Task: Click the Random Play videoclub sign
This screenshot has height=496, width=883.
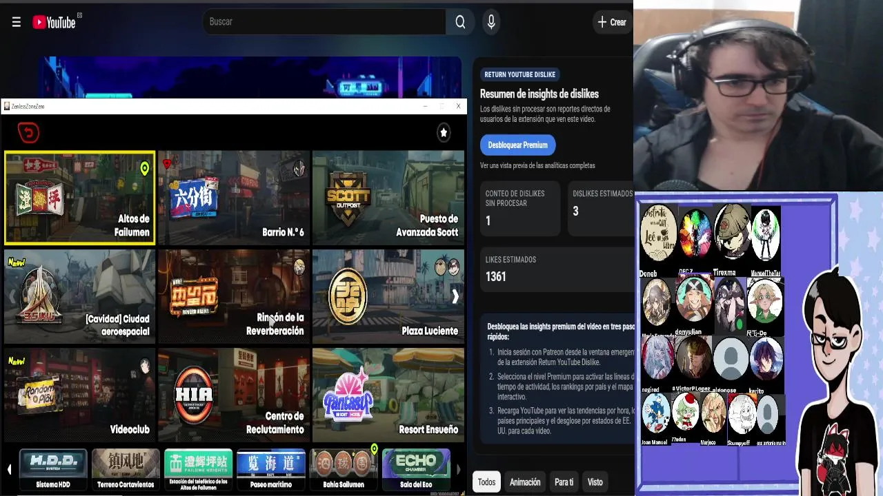Action: pyautogui.click(x=40, y=395)
